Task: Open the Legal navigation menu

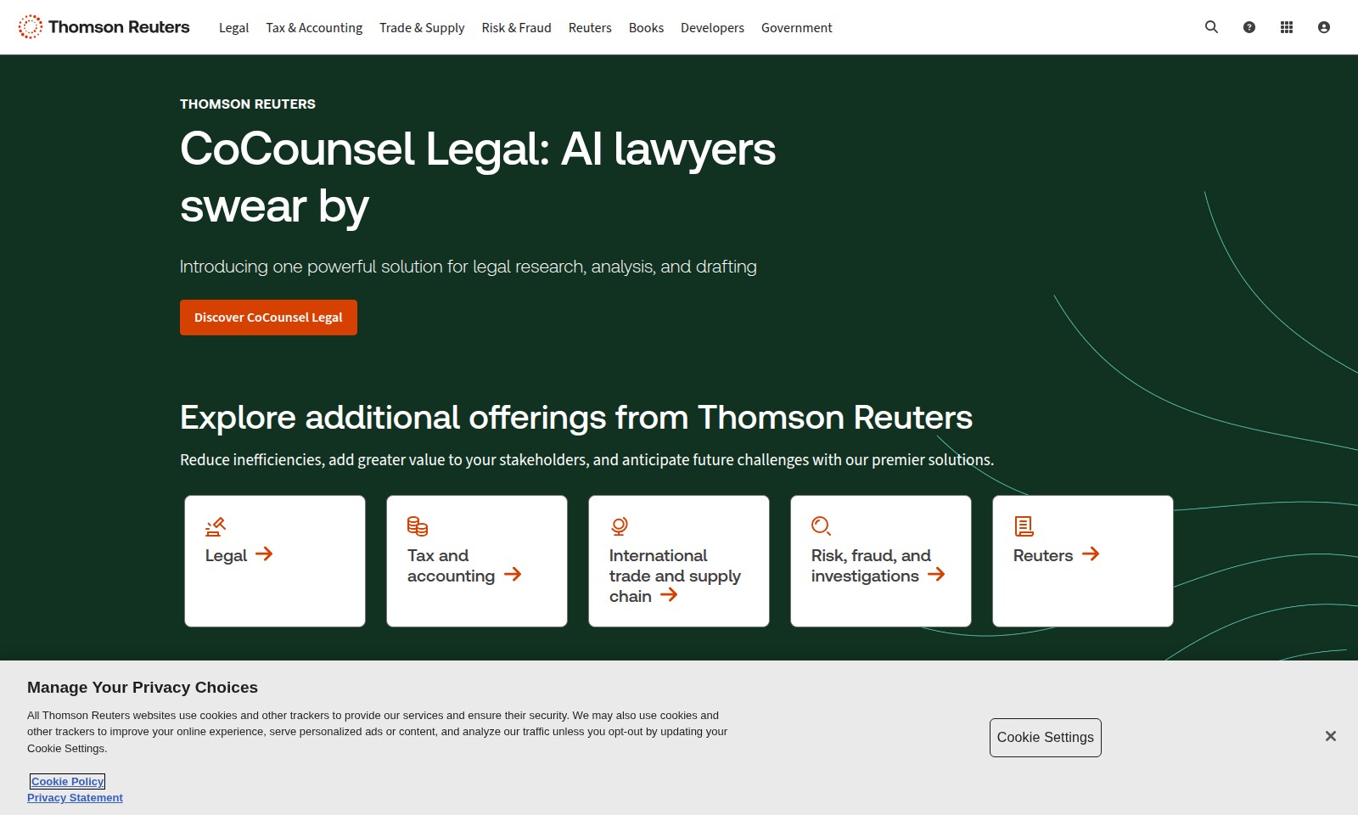Action: pyautogui.click(x=233, y=28)
